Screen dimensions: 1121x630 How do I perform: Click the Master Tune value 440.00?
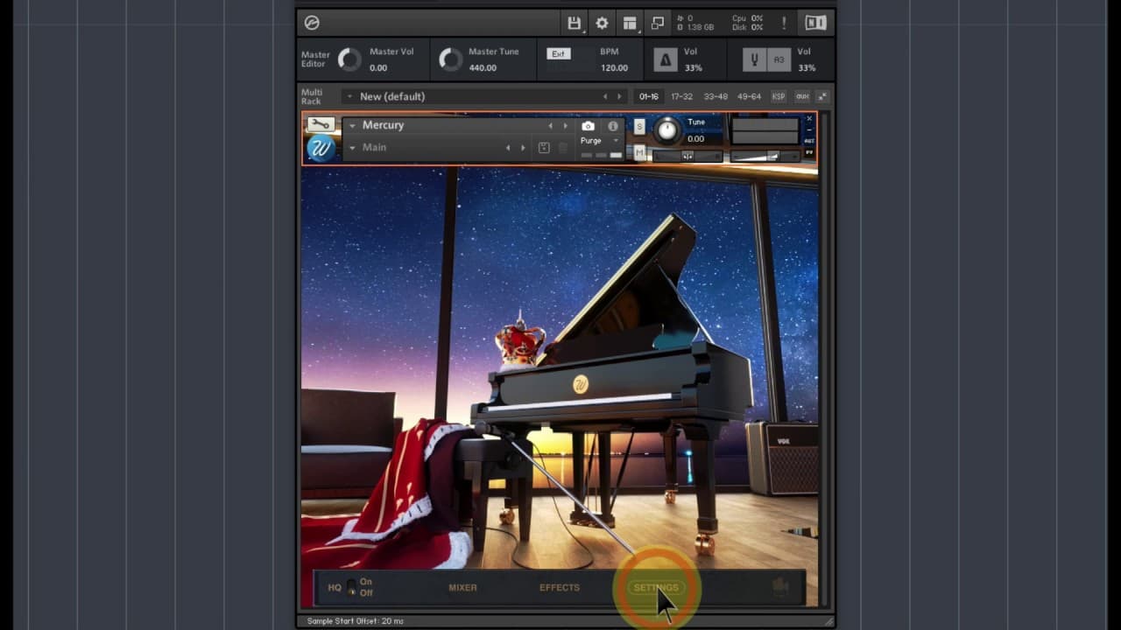tap(483, 67)
